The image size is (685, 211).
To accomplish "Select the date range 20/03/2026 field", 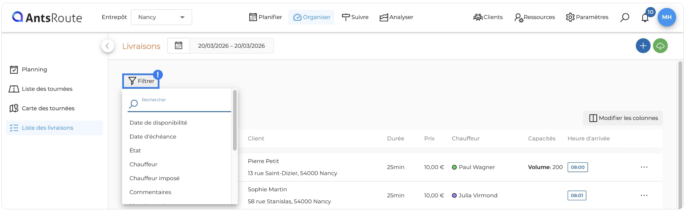I will (231, 46).
